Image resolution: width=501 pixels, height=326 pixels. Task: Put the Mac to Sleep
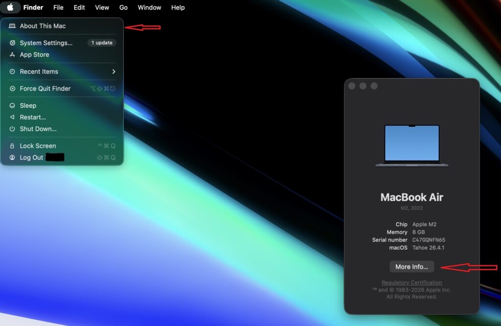tap(62, 105)
